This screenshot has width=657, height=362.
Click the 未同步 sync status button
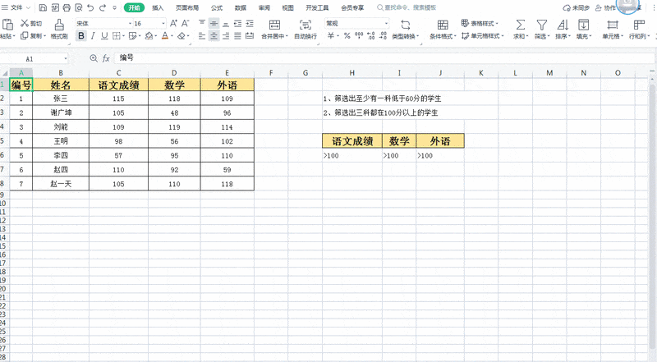577,7
